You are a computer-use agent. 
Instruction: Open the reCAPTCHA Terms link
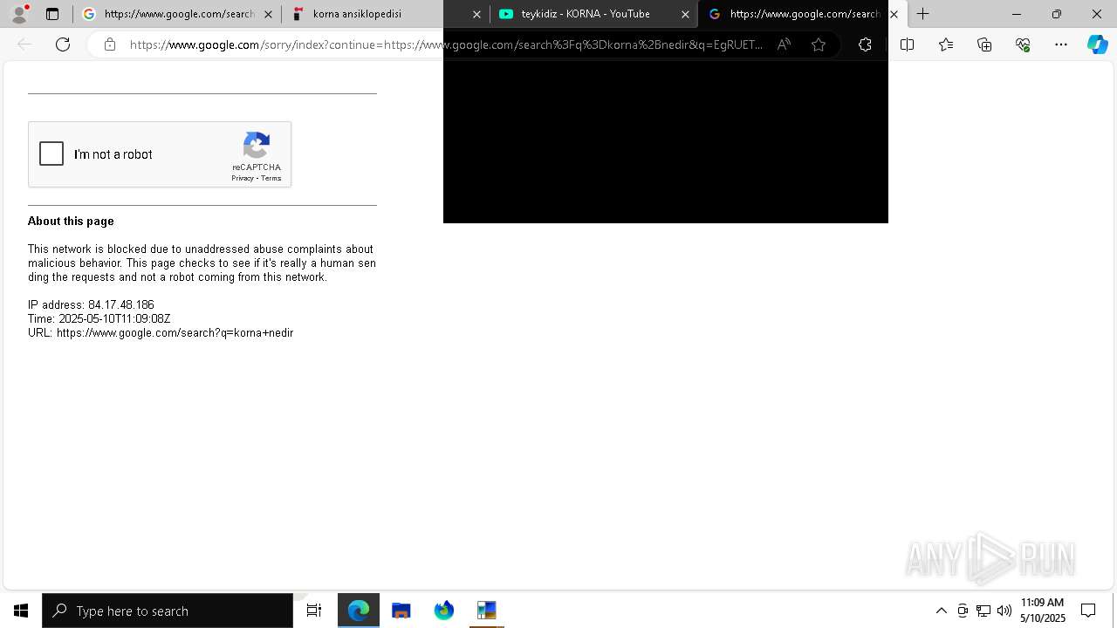[271, 178]
